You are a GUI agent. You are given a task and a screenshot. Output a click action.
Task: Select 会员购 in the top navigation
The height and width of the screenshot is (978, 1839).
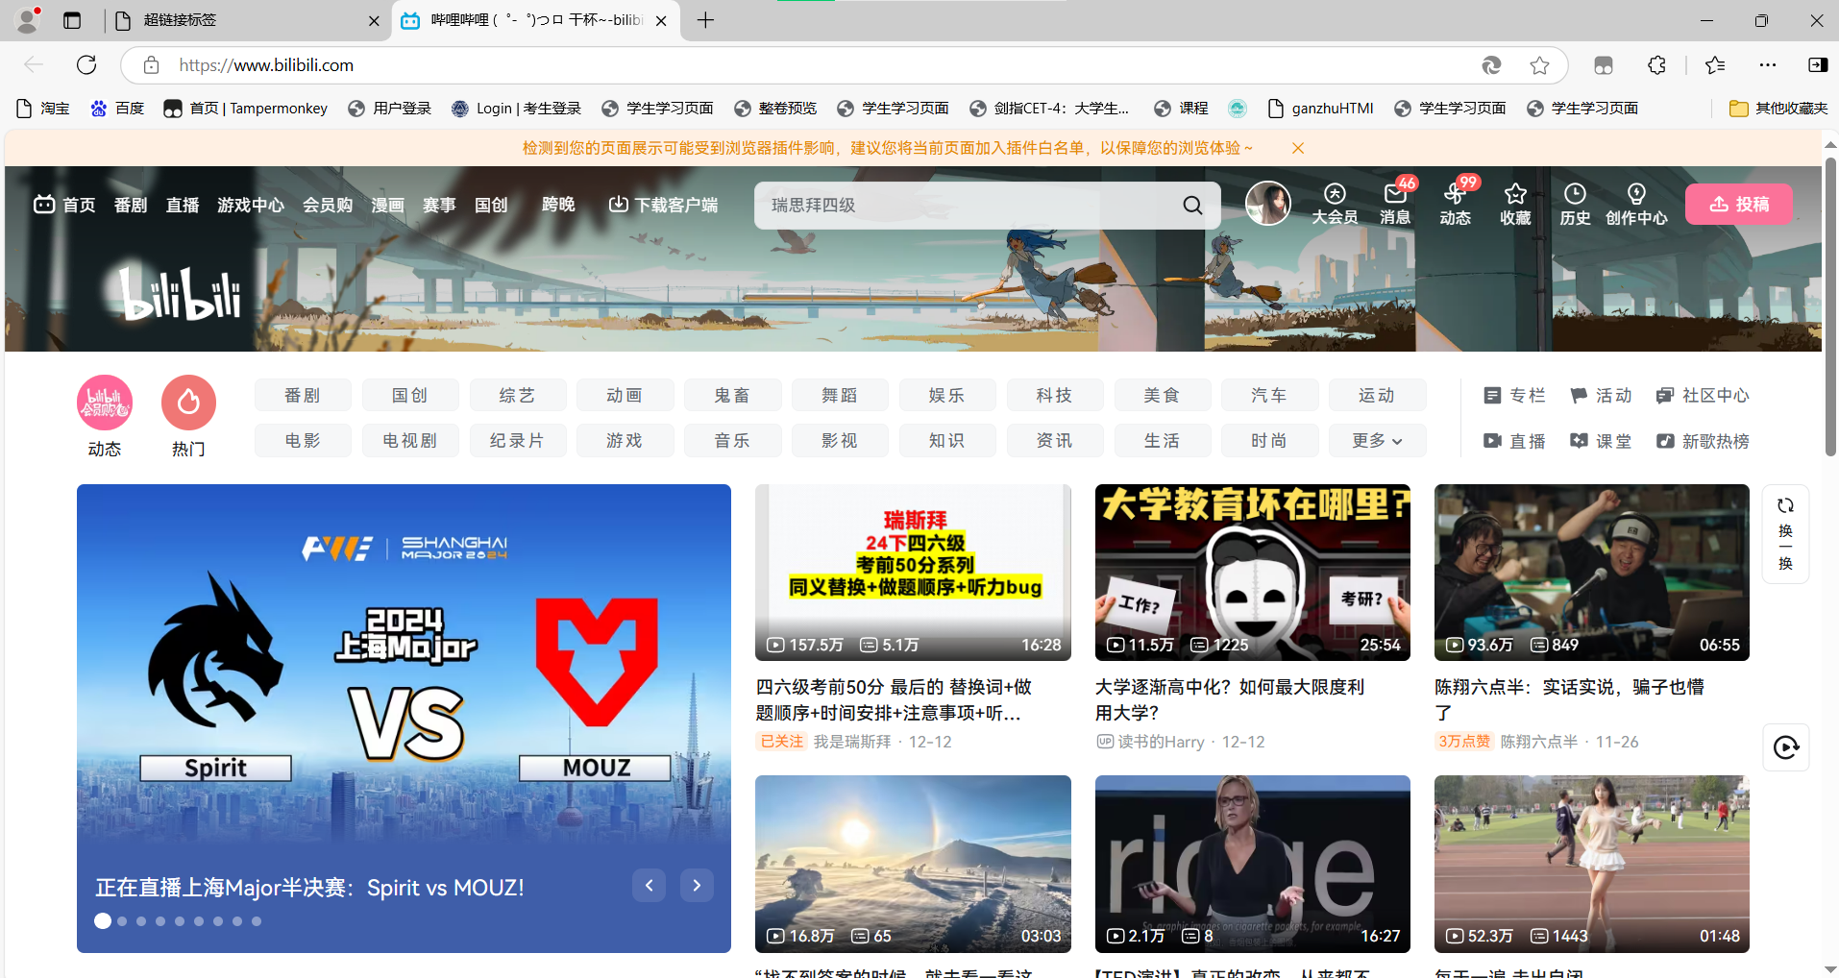[328, 205]
